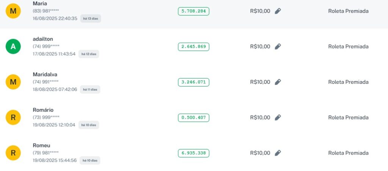Click the 'há 12 dias' badge
The image size is (388, 171).
[x=89, y=54]
